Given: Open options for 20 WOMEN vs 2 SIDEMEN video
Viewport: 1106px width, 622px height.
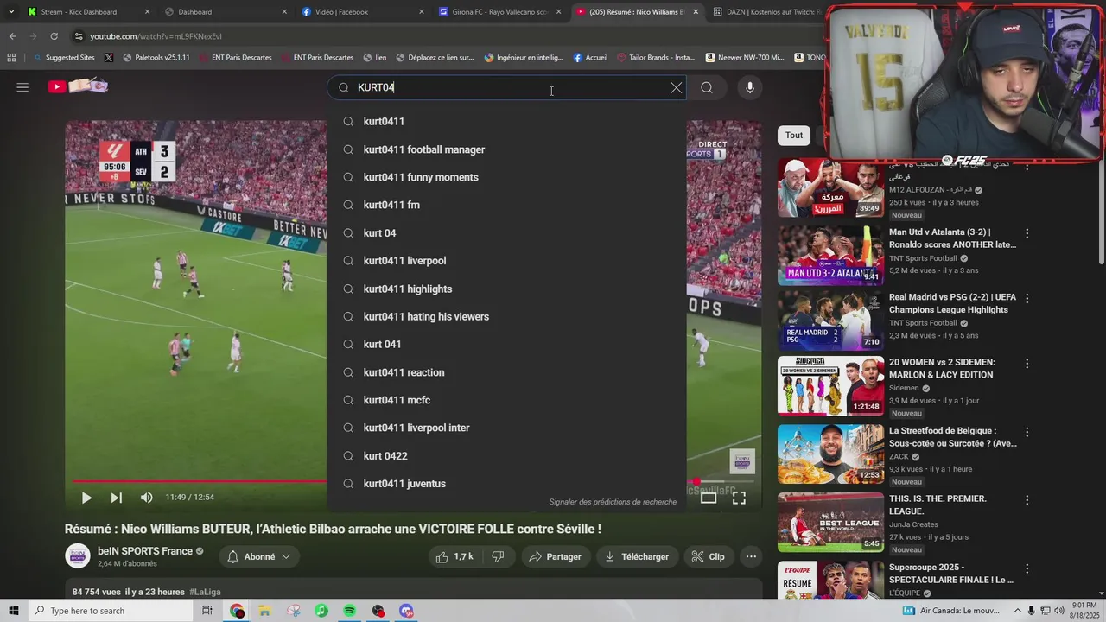Looking at the screenshot, I should [x=1027, y=364].
